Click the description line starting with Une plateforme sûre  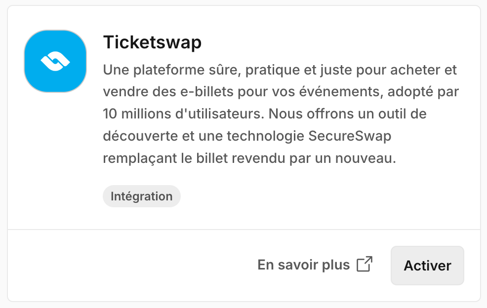pos(280,70)
